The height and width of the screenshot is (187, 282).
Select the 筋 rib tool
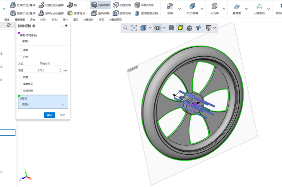point(72,5)
